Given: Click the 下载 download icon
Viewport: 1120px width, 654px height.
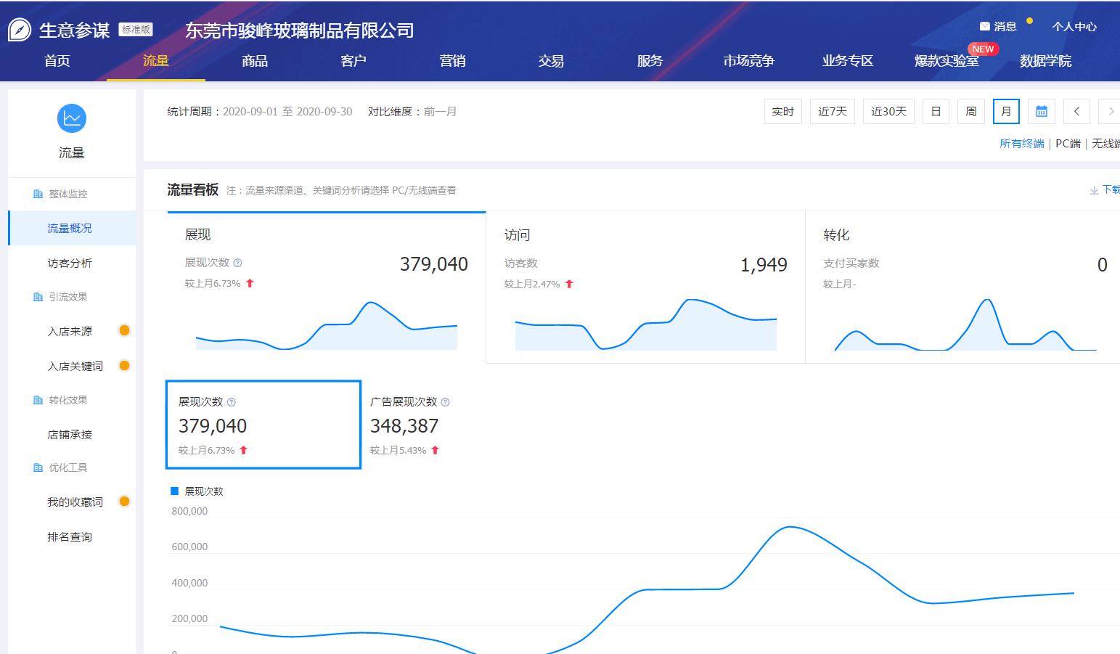Looking at the screenshot, I should click(x=1094, y=189).
